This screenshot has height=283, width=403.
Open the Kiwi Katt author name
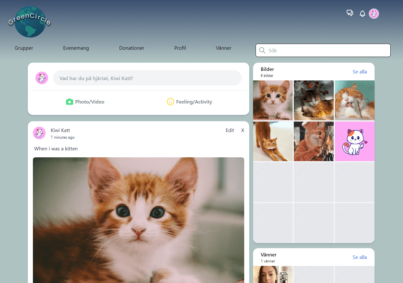[60, 130]
